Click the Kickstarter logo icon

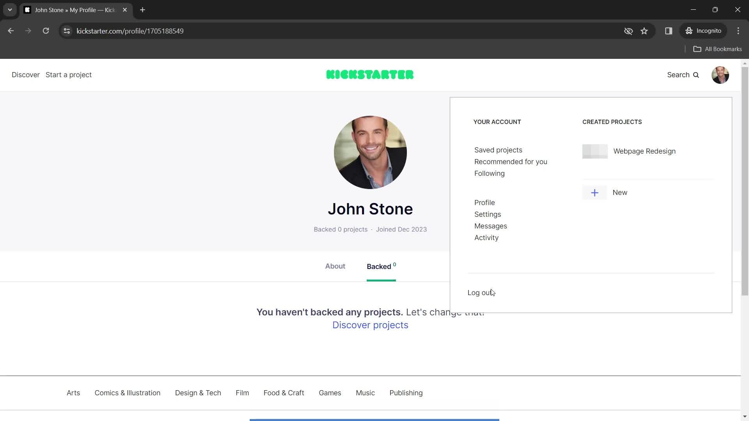tap(370, 74)
